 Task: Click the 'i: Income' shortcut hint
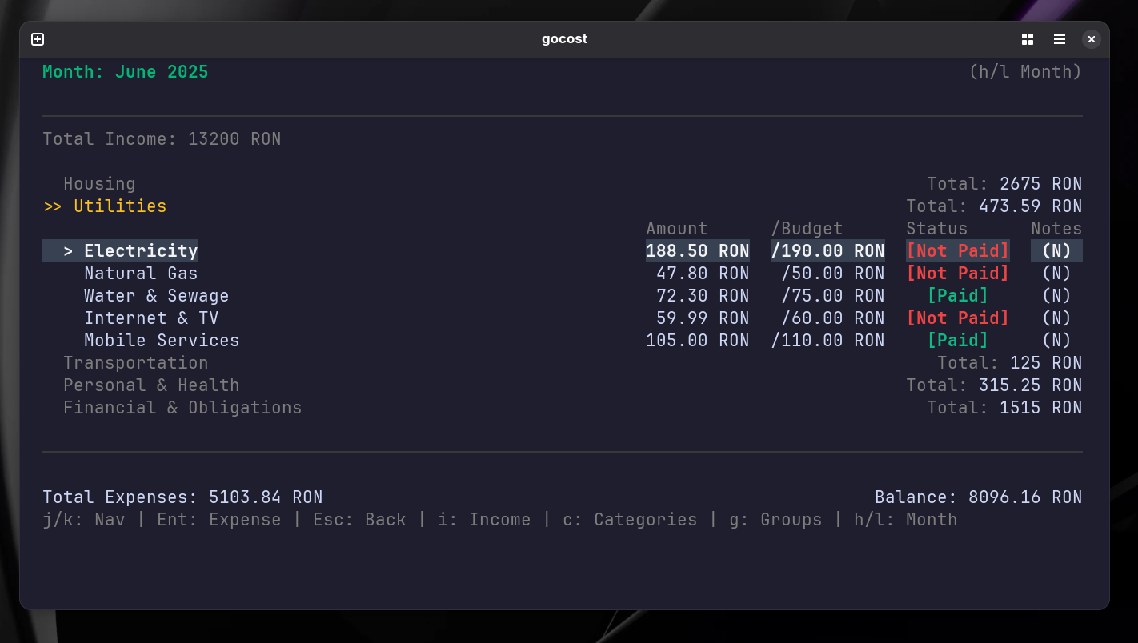pos(484,520)
